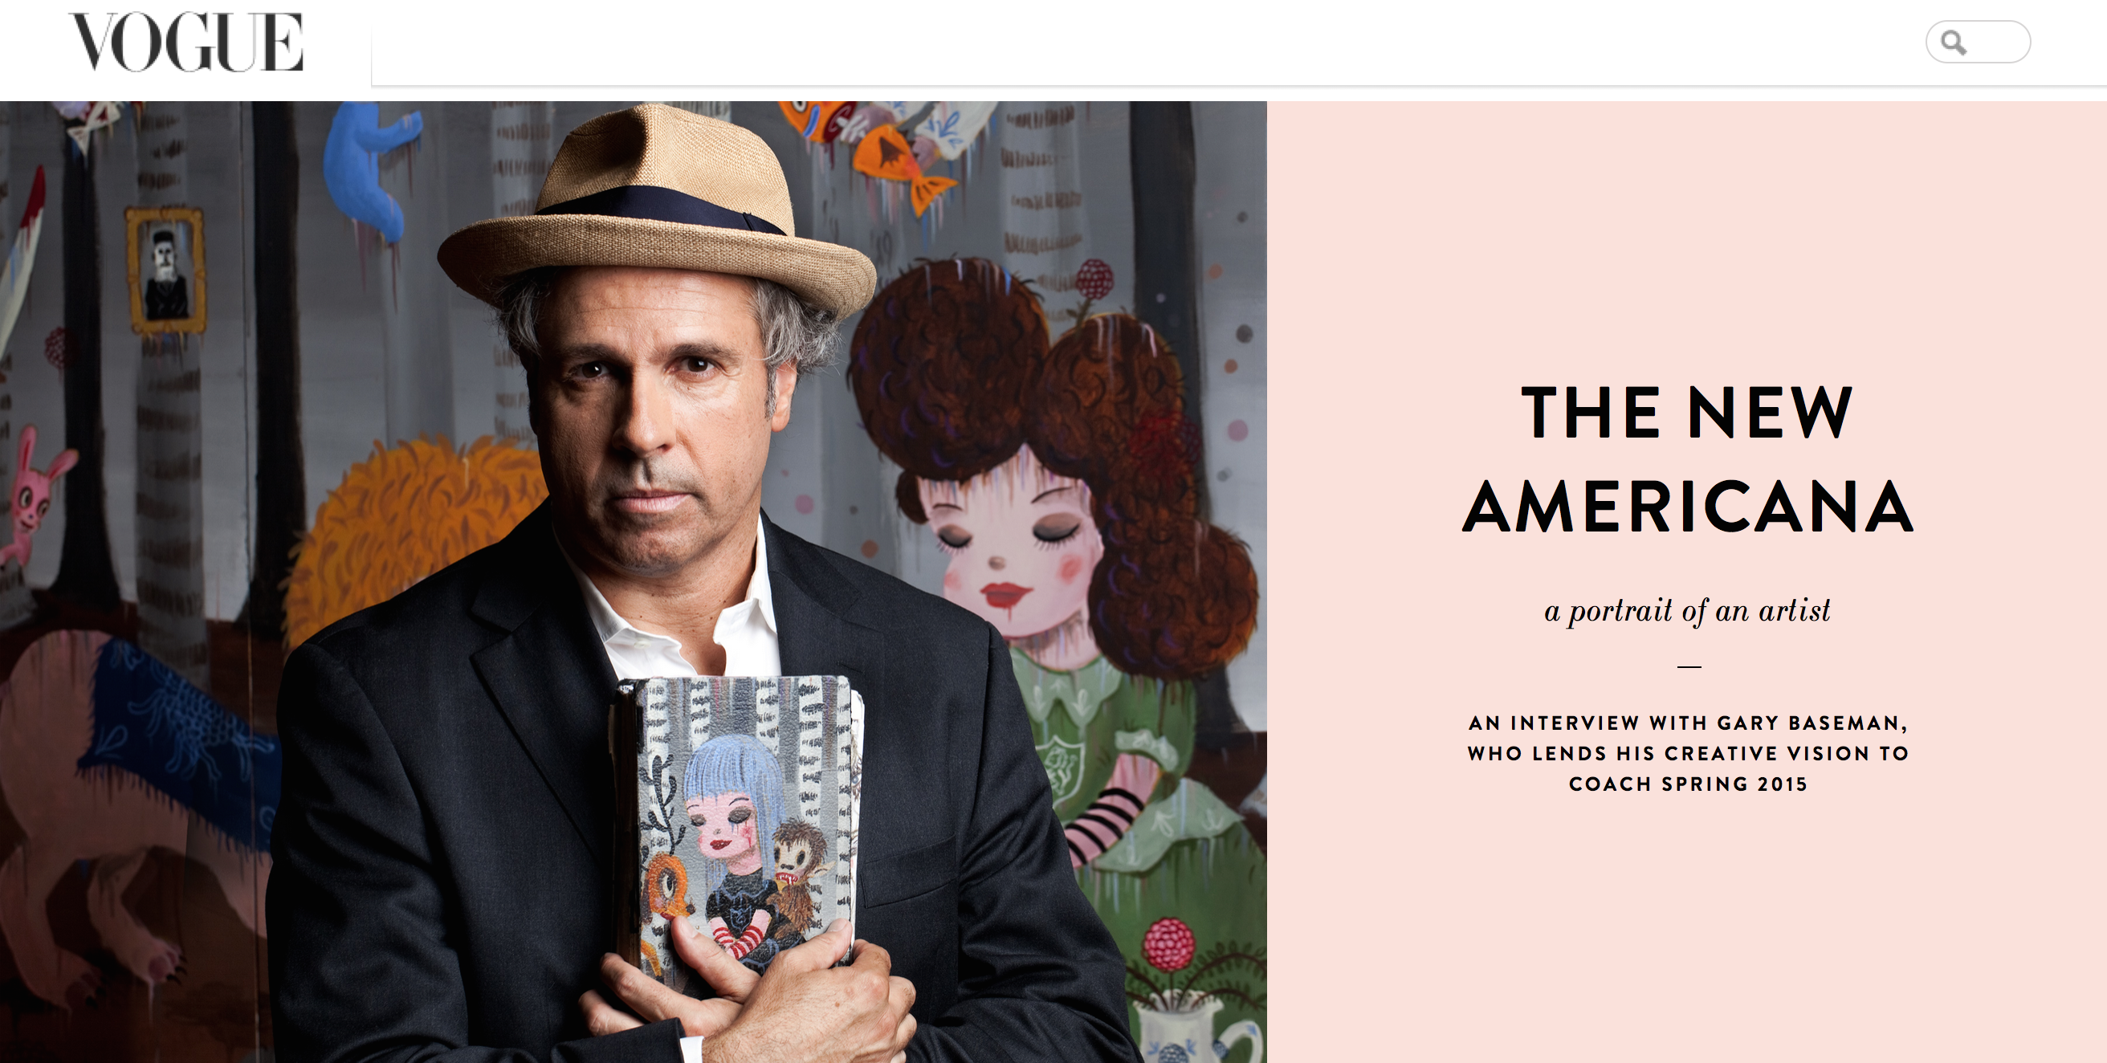Click the Vogue logo
This screenshot has width=2107, height=1063.
tap(185, 42)
